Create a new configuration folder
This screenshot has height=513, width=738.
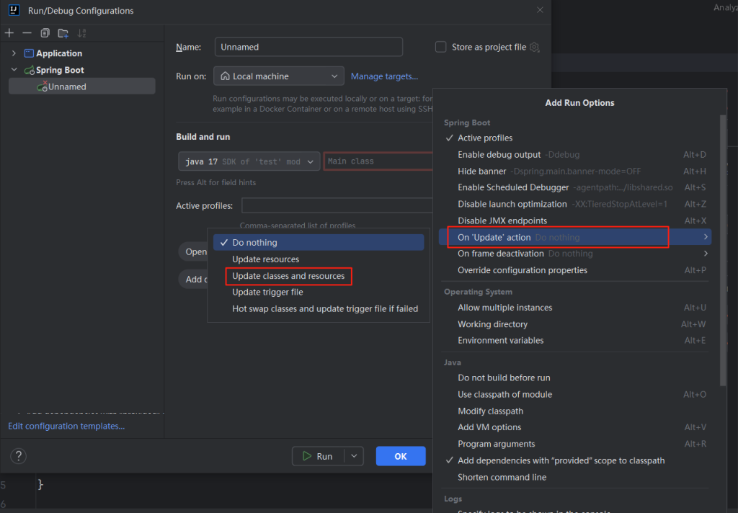click(x=63, y=33)
